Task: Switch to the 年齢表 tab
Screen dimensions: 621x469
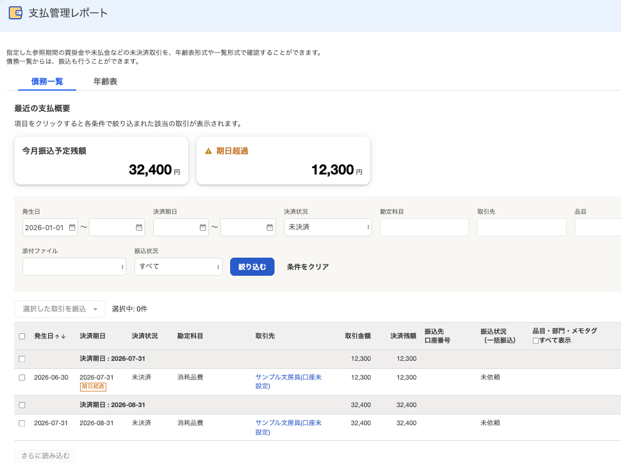Action: (105, 81)
